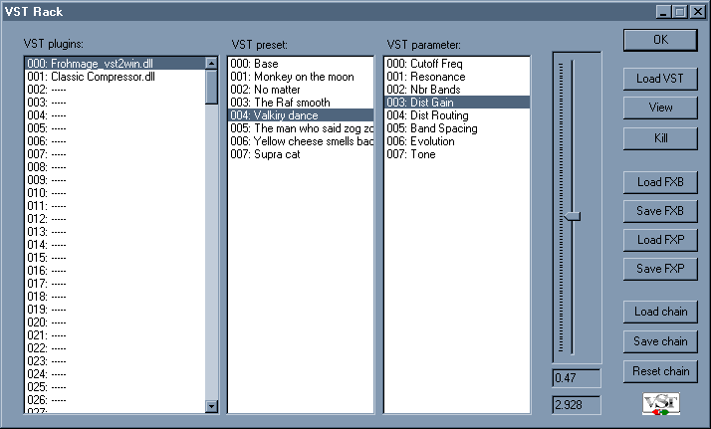This screenshot has height=429, width=711.
Task: Confirm with the OK button
Action: coord(660,40)
